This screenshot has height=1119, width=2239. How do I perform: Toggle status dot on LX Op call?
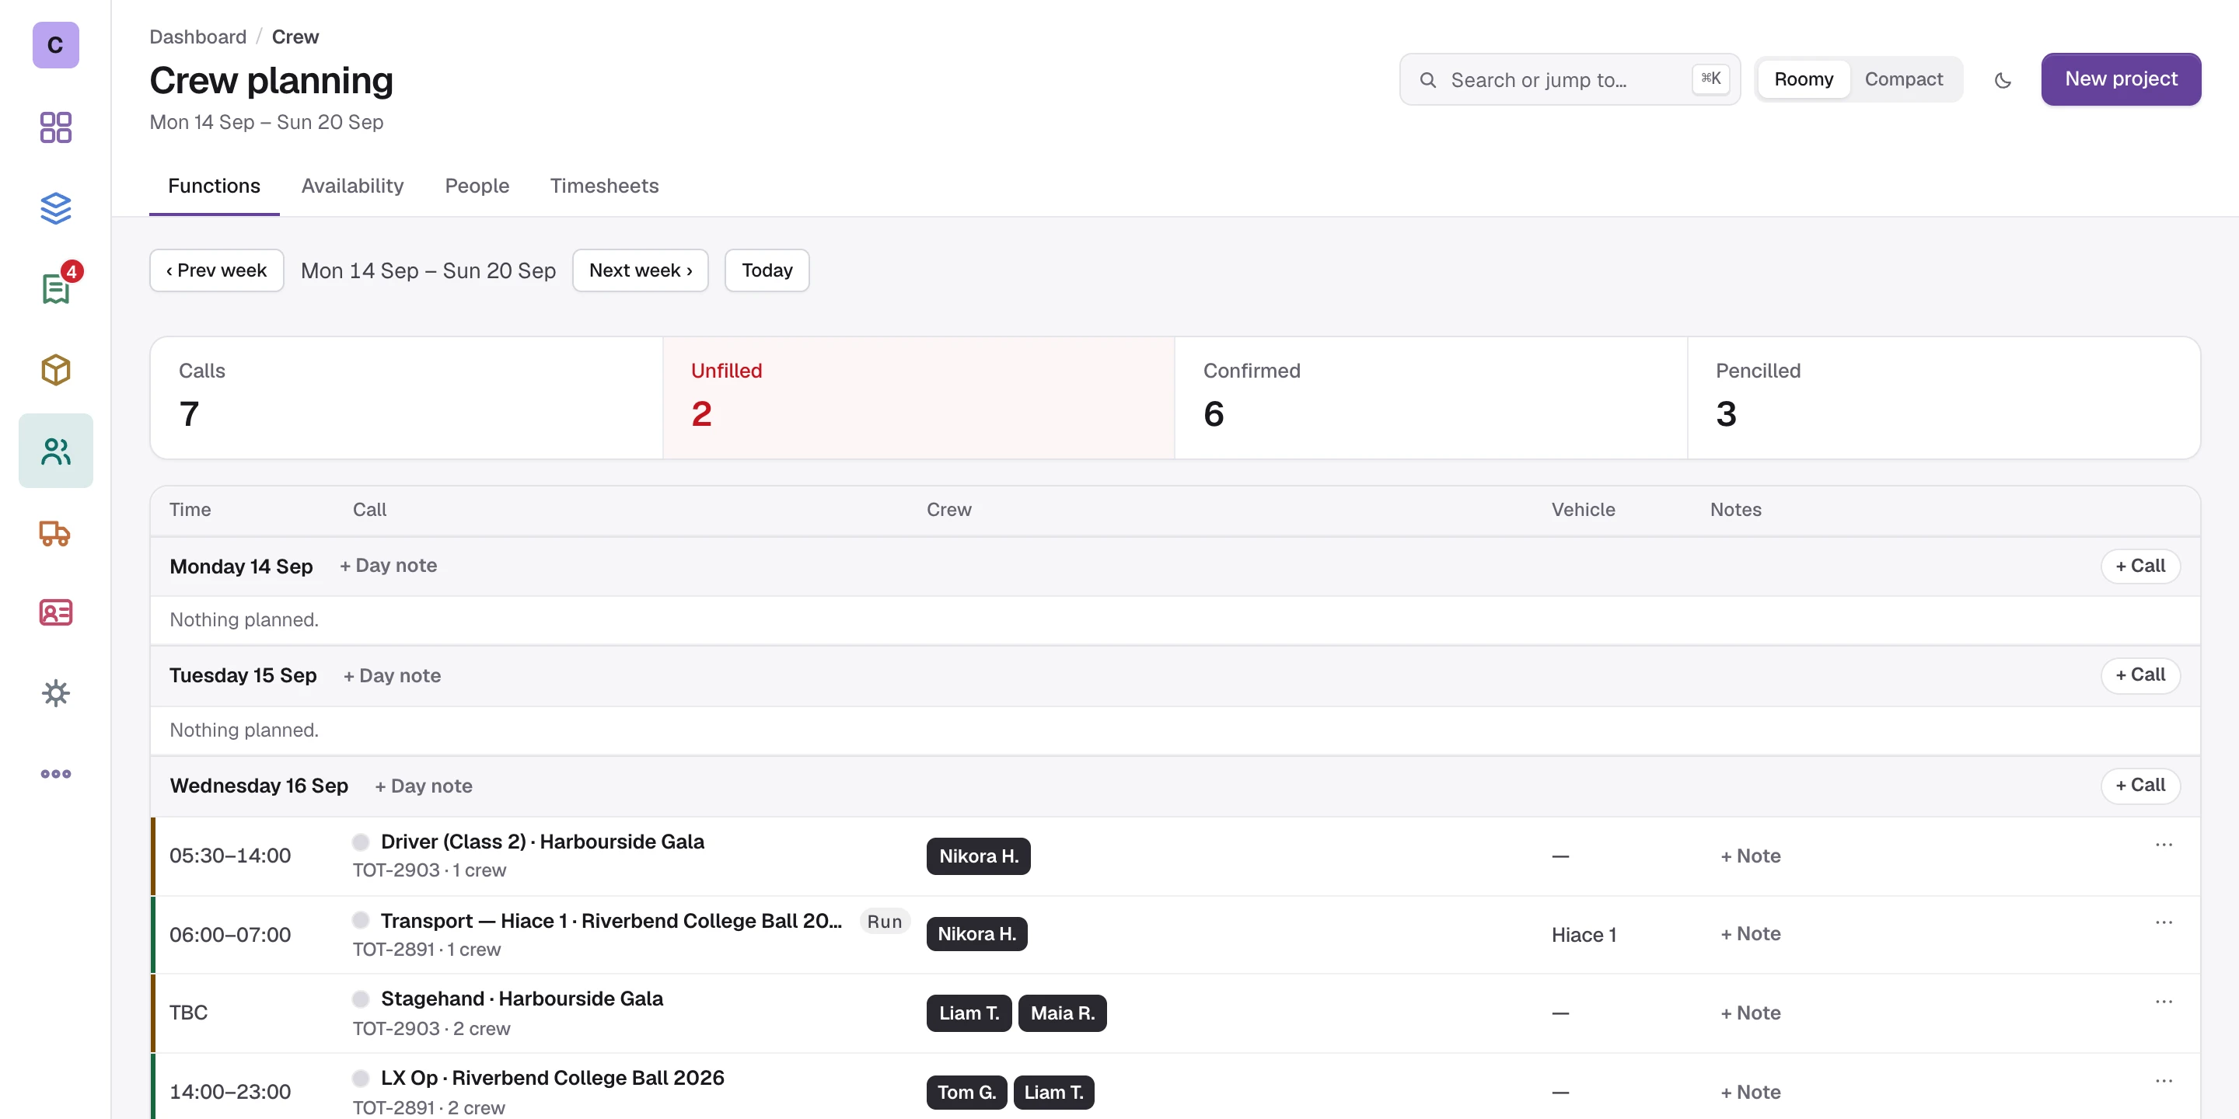[361, 1078]
